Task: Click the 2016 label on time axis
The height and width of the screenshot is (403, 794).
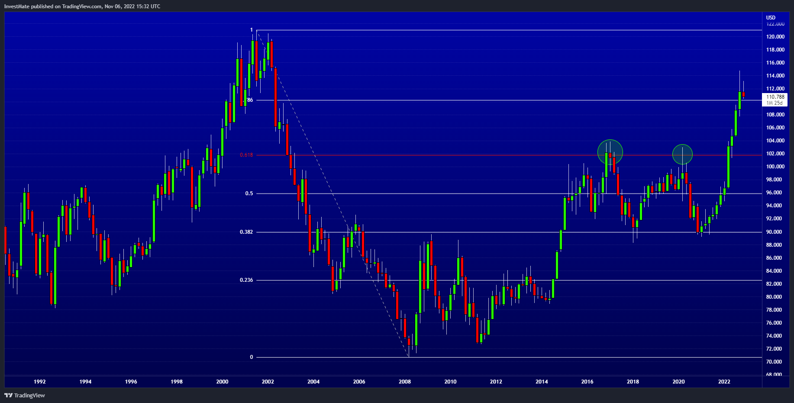Action: [587, 382]
